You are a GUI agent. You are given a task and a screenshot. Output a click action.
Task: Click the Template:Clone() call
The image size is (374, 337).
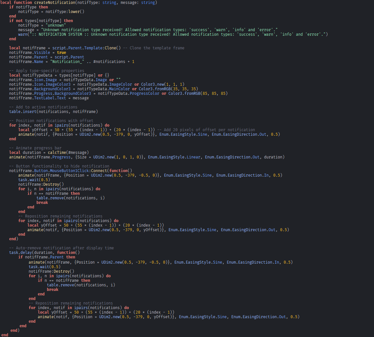coord(102,48)
